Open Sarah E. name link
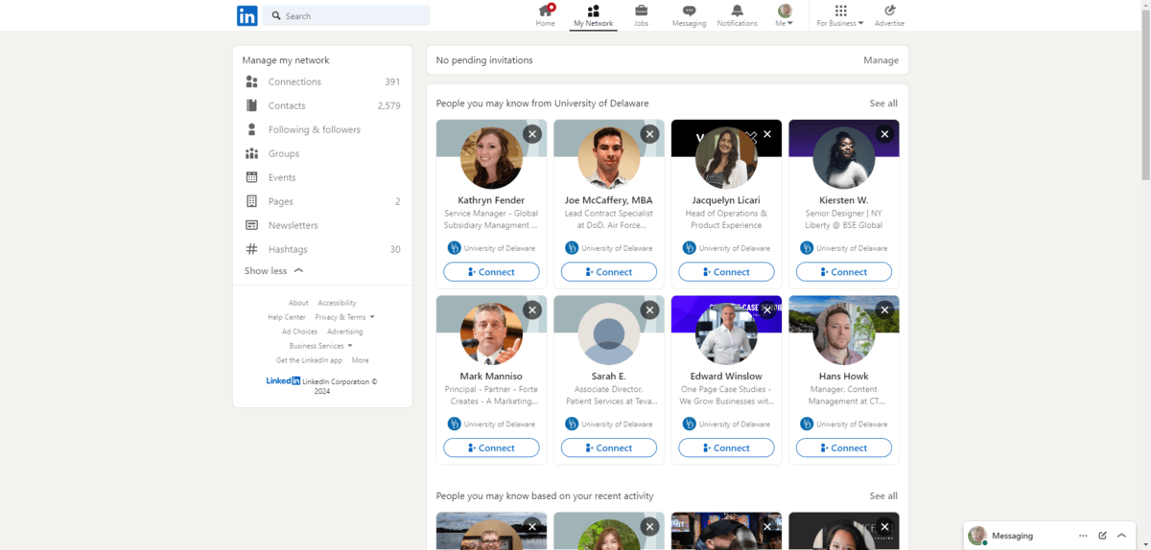1151x550 pixels. click(x=609, y=376)
